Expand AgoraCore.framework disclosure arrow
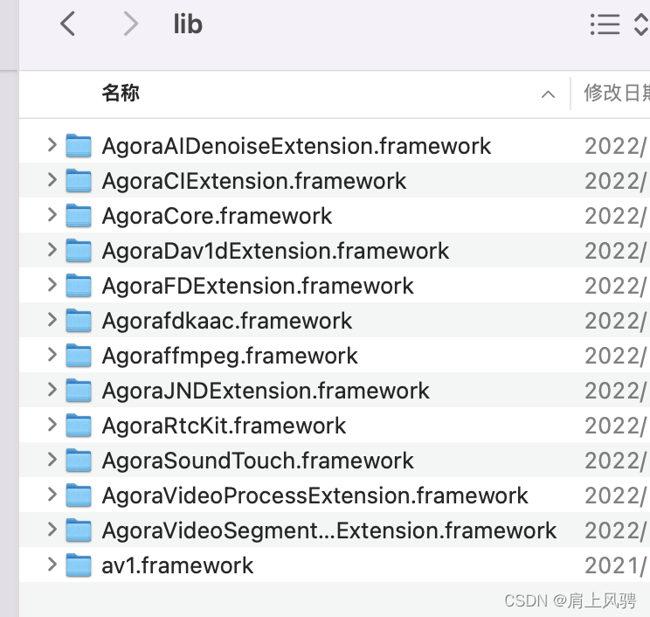The image size is (650, 617). tap(52, 215)
